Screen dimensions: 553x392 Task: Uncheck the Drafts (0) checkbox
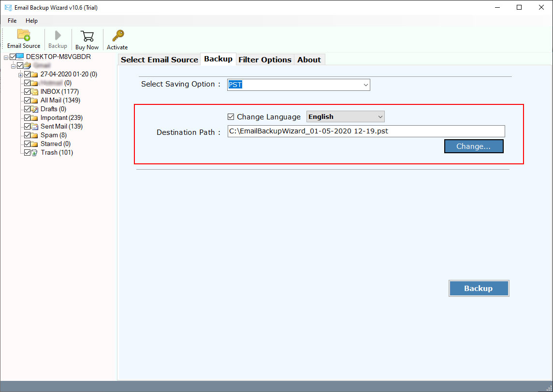(x=27, y=109)
